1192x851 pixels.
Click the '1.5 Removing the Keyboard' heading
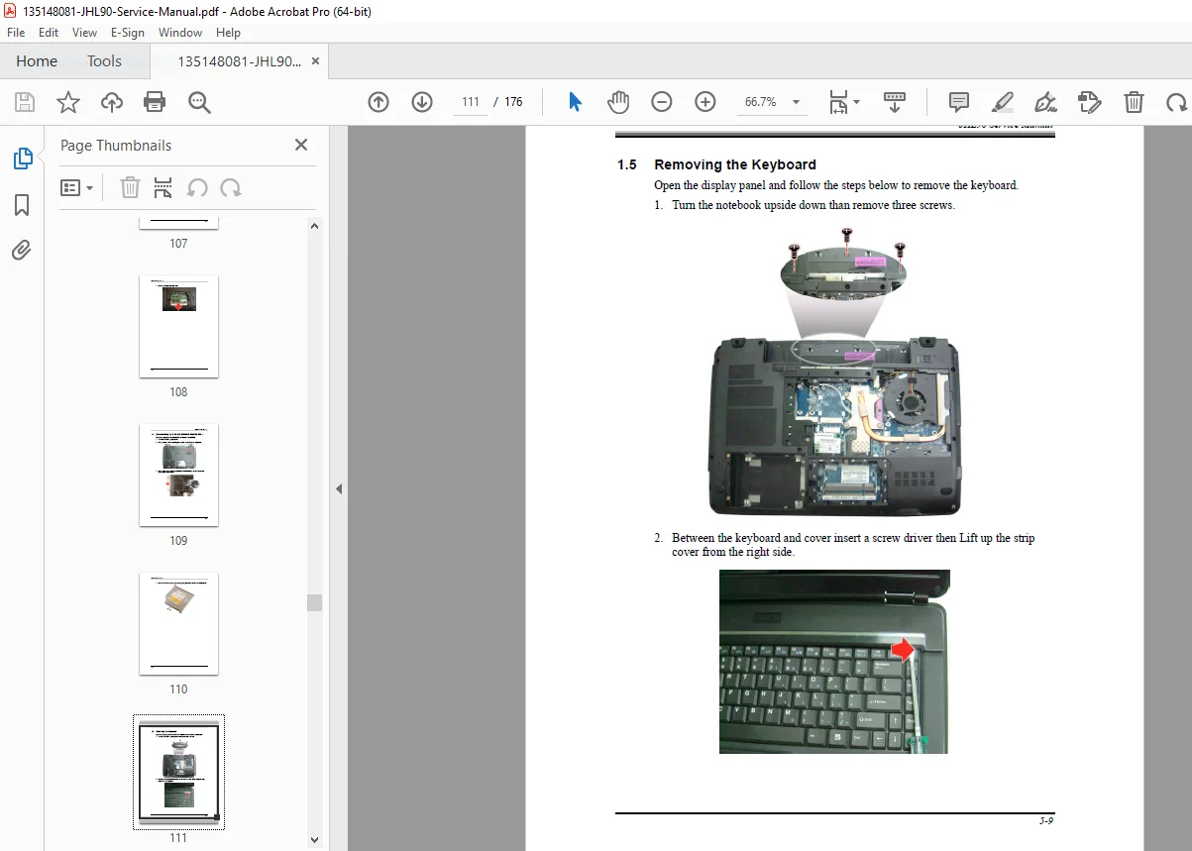pyautogui.click(x=716, y=164)
